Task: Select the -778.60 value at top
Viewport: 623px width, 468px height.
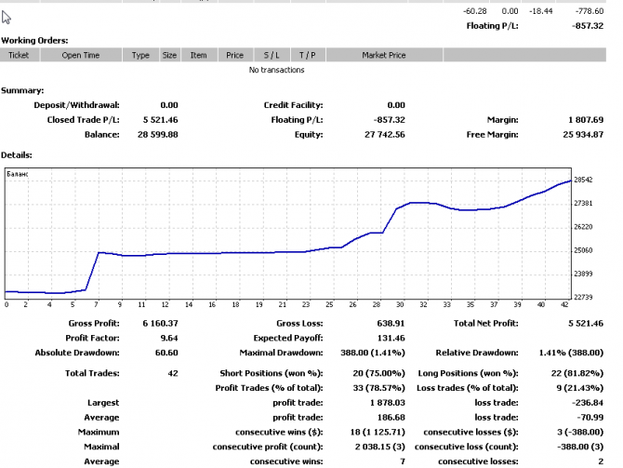Action: pyautogui.click(x=590, y=11)
